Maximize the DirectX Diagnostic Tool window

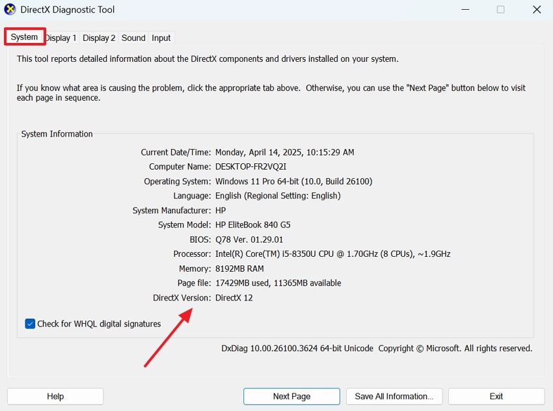point(500,10)
